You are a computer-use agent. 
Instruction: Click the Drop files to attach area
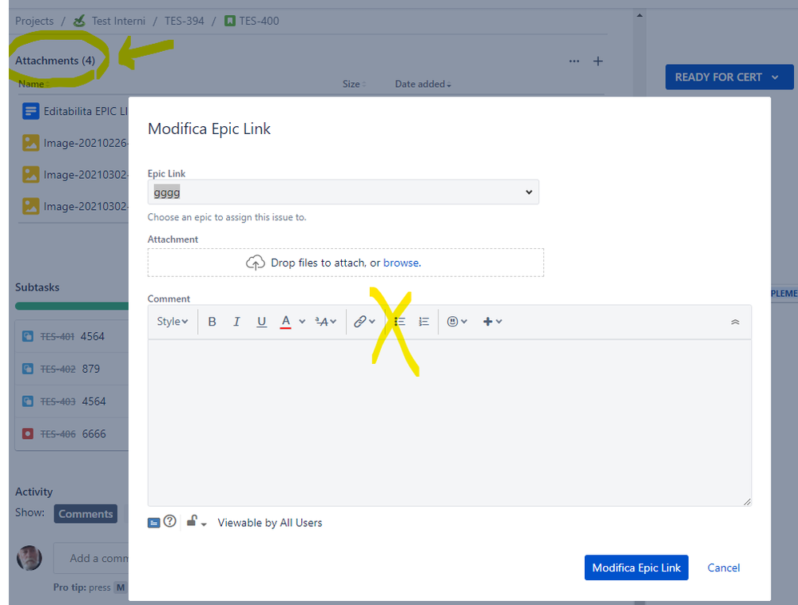click(x=346, y=263)
